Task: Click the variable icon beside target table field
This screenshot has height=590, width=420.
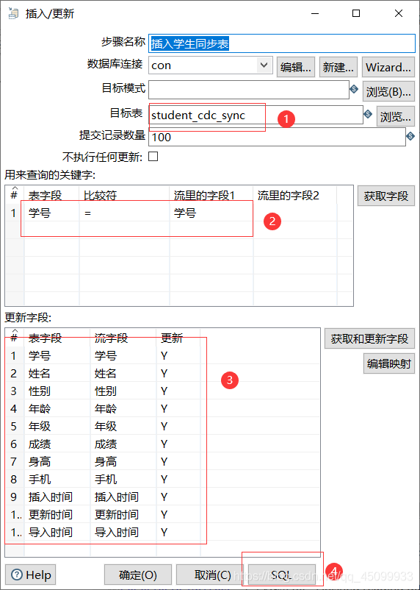Action: [368, 113]
